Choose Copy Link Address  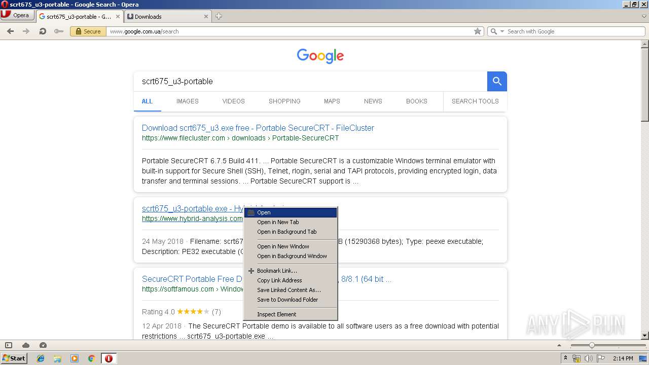291,280
